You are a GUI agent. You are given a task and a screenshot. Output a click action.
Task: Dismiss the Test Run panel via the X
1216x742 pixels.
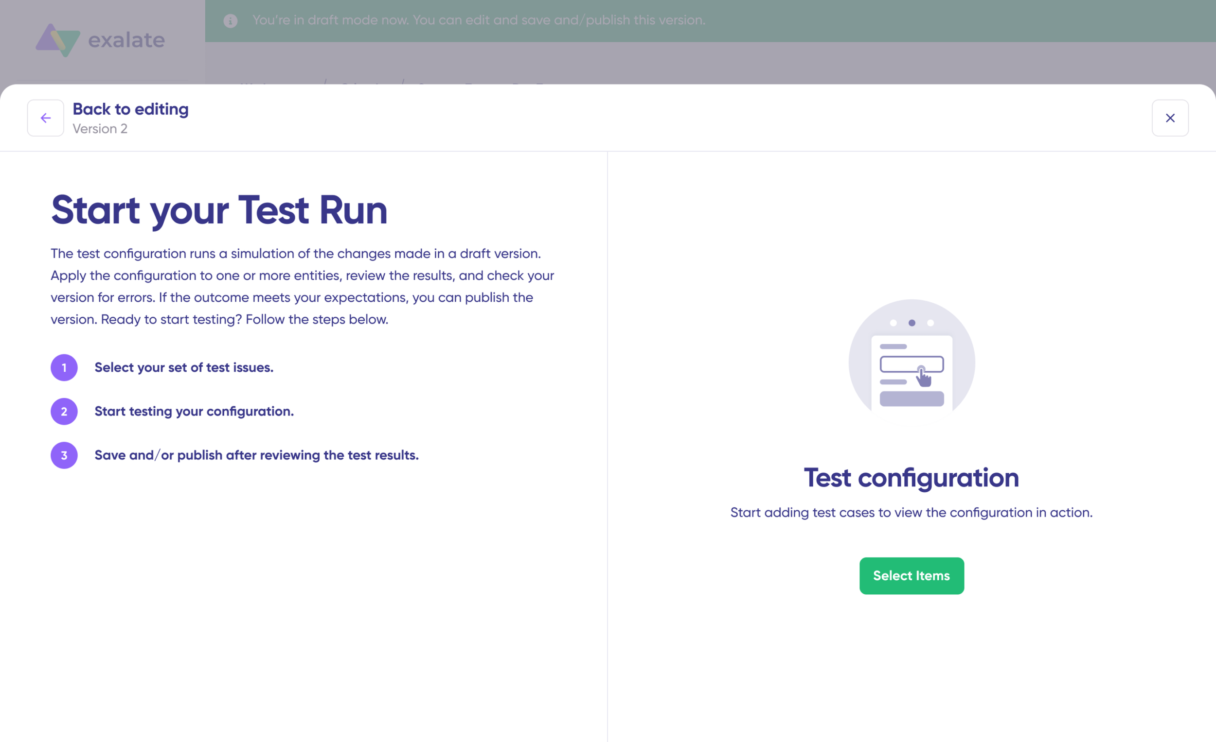coord(1170,118)
